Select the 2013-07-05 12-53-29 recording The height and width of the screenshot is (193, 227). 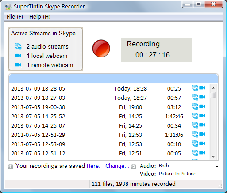point(109,135)
